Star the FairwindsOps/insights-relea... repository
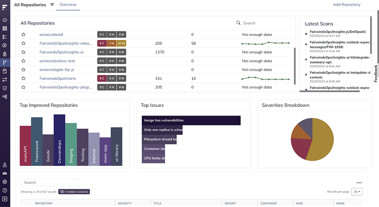Image resolution: width=379 pixels, height=207 pixels. pyautogui.click(x=23, y=43)
